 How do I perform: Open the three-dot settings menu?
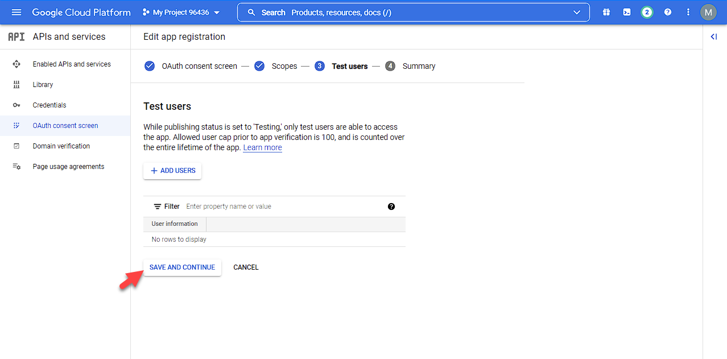click(x=688, y=12)
